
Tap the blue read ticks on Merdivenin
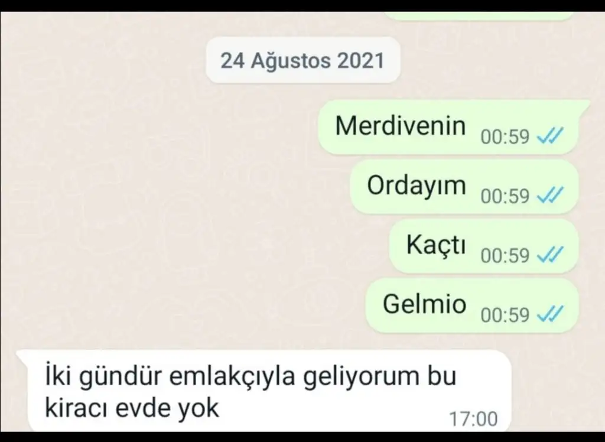pos(550,136)
